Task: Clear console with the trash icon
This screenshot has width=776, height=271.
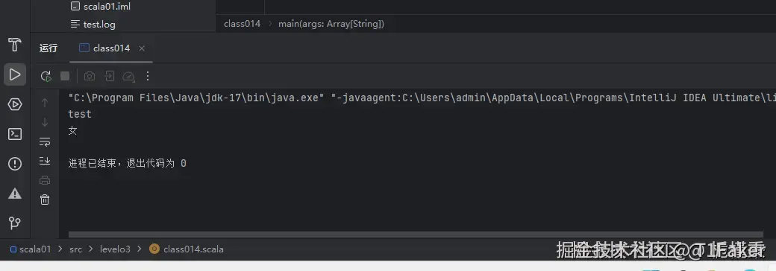Action: 45,200
